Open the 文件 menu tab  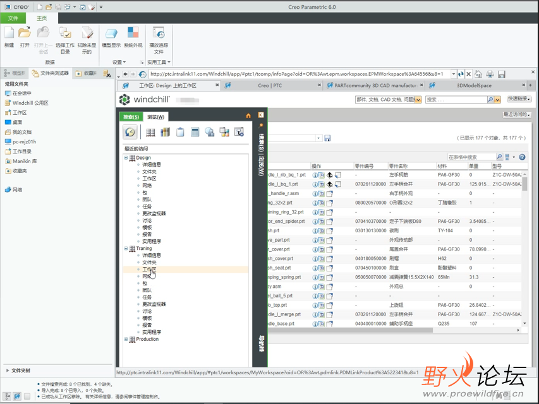point(13,18)
